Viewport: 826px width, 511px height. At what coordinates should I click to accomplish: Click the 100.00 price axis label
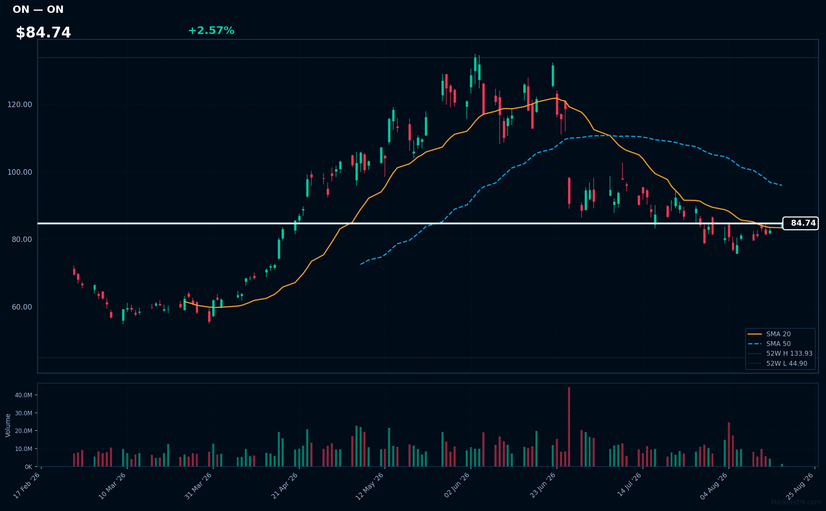click(x=20, y=172)
